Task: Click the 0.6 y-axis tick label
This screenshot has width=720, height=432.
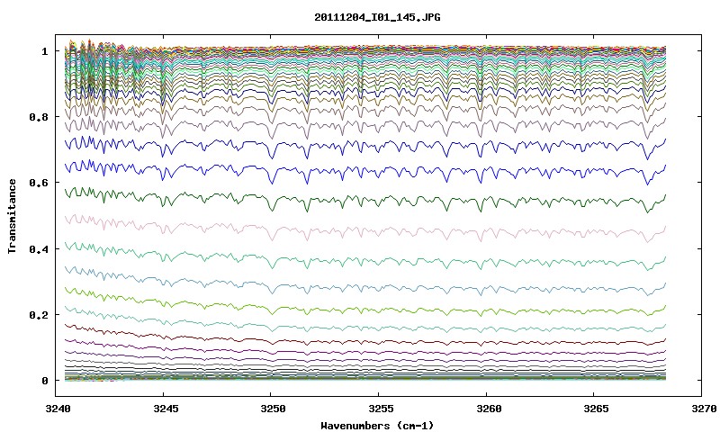Action: tap(39, 183)
